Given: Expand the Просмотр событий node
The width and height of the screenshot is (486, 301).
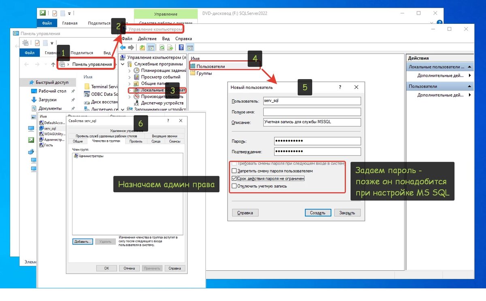Looking at the screenshot, I should [x=130, y=77].
